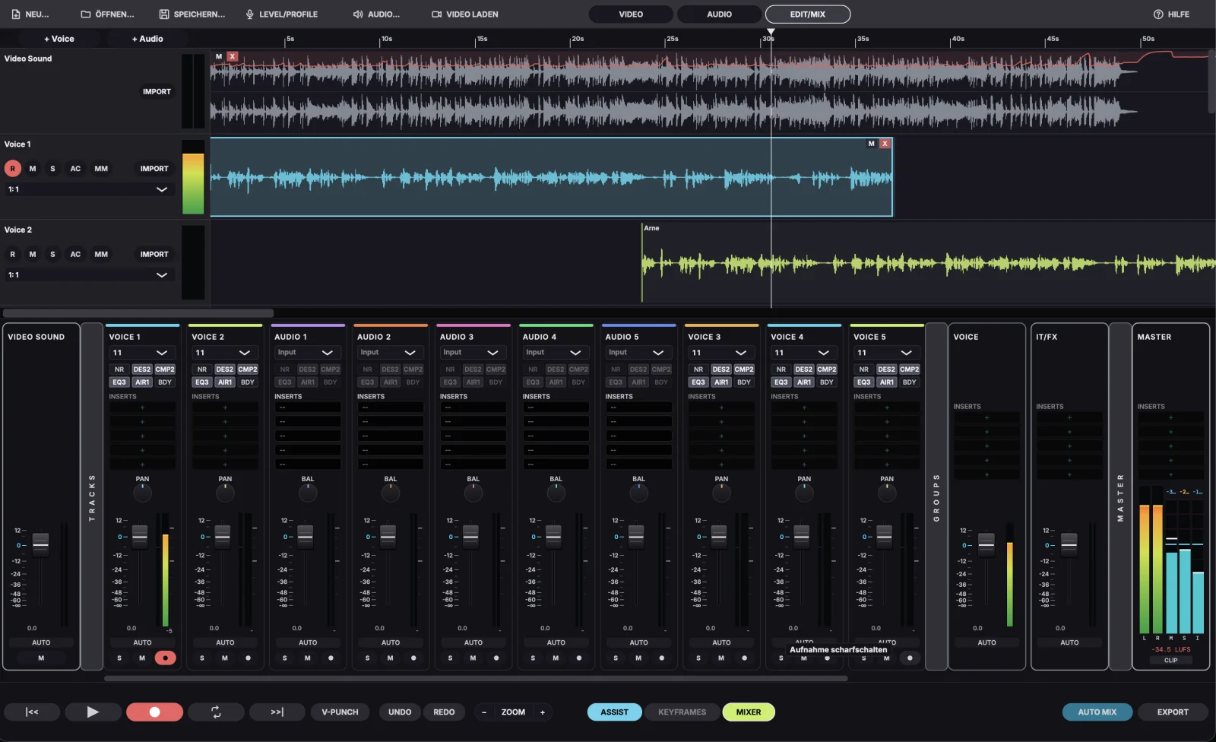Enable NR on VOICE 1 mixer channel
Viewport: 1216px width, 742px height.
tap(119, 369)
